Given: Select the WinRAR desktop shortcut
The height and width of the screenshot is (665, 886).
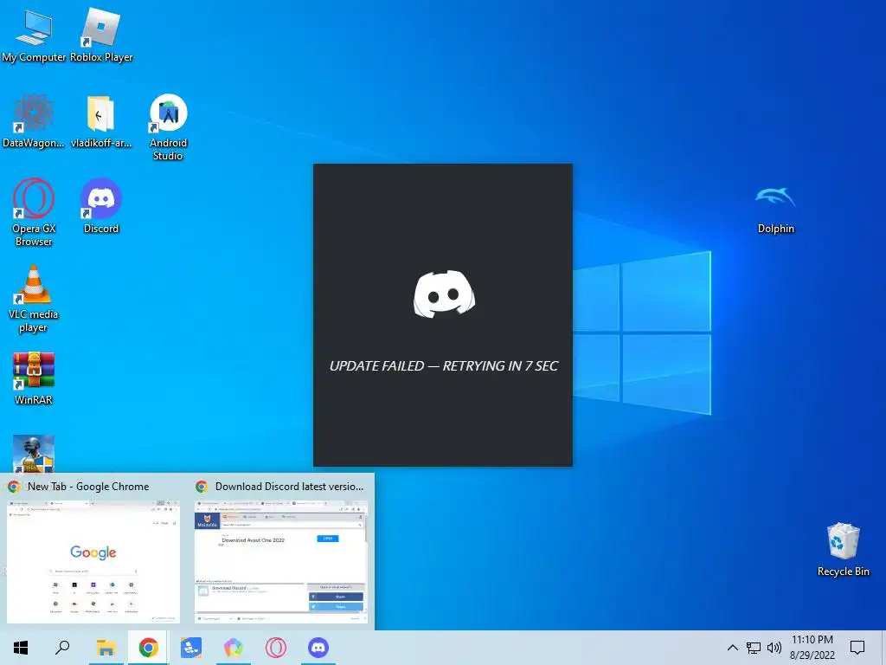Looking at the screenshot, I should tap(34, 378).
